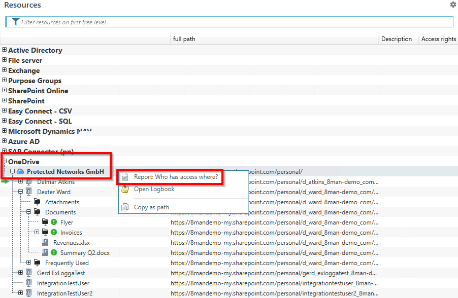
Task: Collapse the Dexter Ward tree node
Action: pos(21,192)
